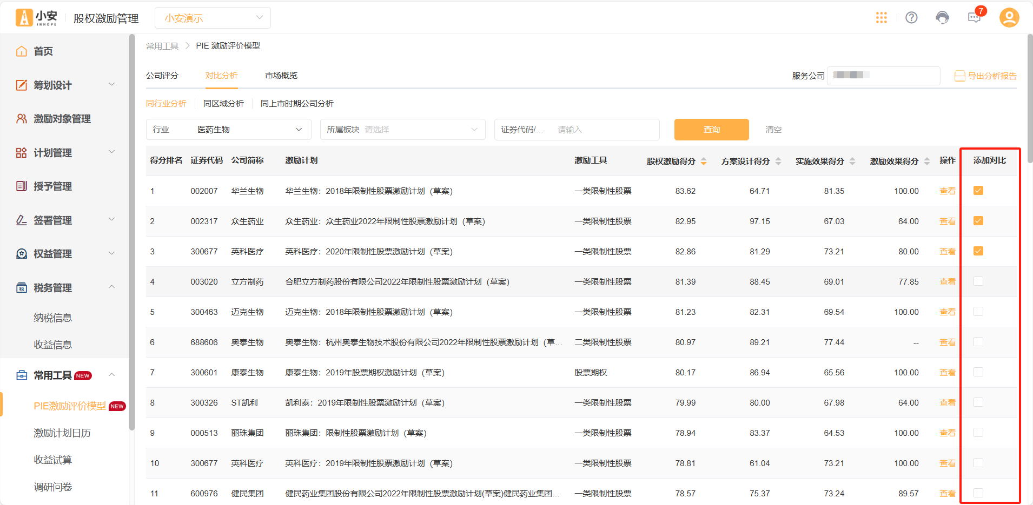Uncheck compare box for 众生药业

coord(978,221)
